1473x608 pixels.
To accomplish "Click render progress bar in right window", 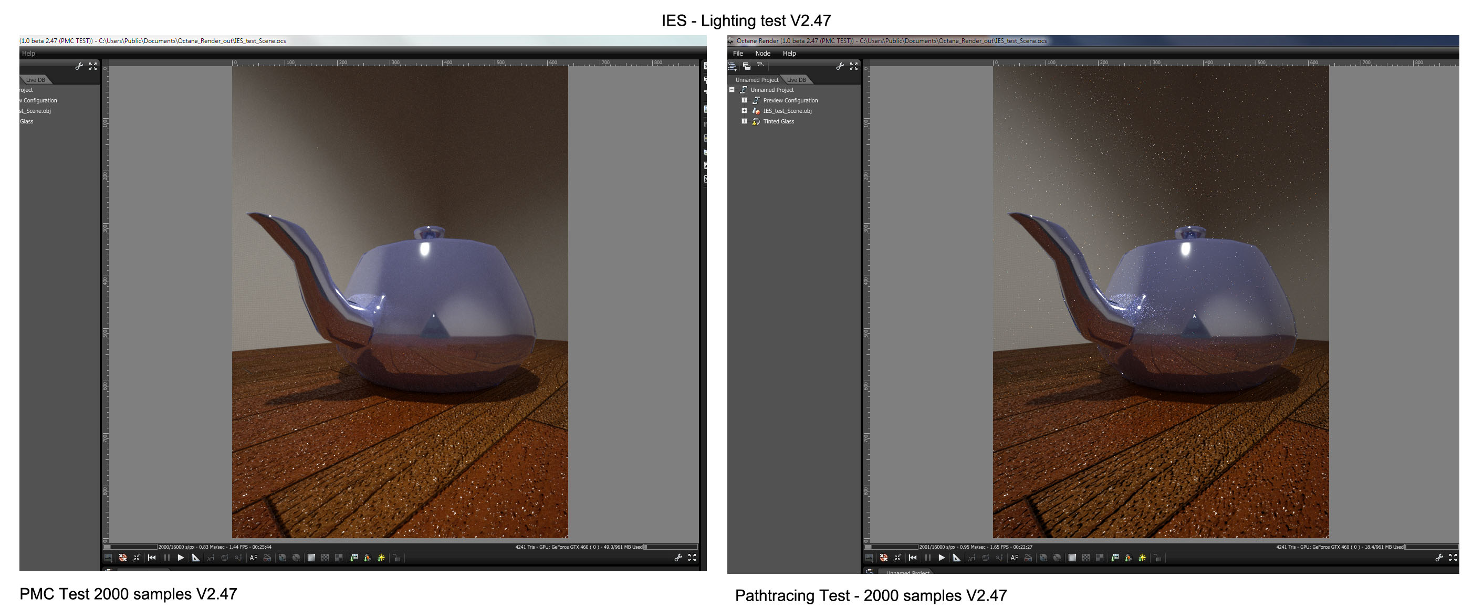I will [891, 547].
